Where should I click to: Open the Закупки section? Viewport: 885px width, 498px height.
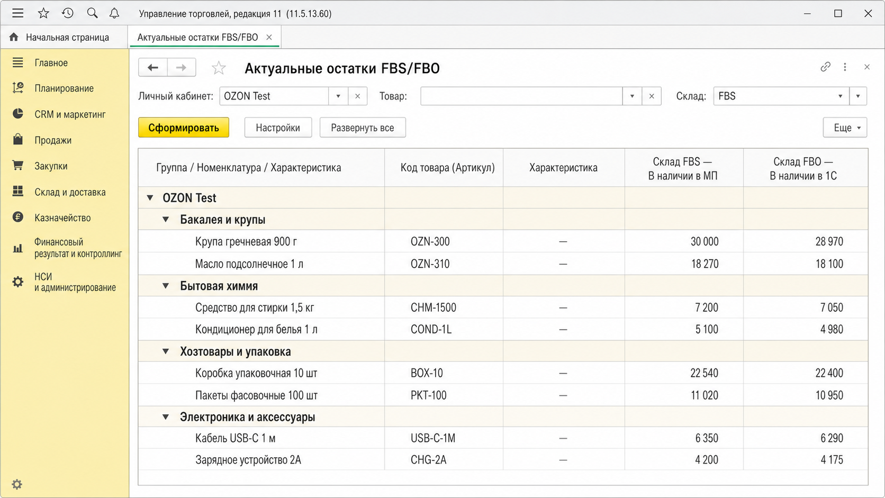point(51,166)
